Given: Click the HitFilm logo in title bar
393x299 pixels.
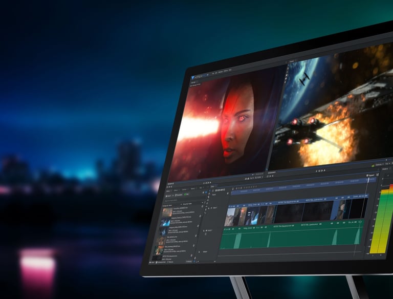Looking at the screenshot, I should pos(201,78).
